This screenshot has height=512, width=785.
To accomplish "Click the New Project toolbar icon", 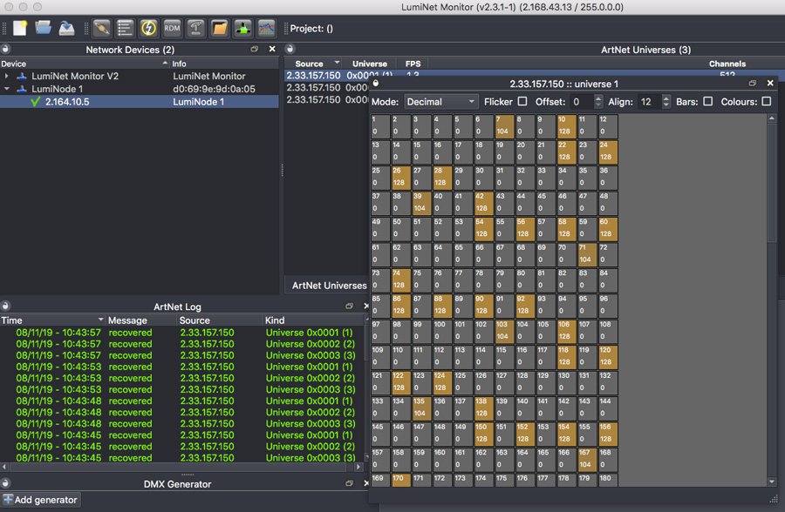I will (20, 28).
